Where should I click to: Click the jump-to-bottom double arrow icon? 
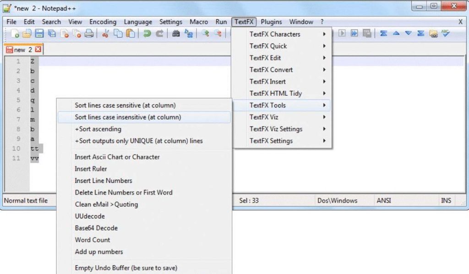(x=421, y=33)
